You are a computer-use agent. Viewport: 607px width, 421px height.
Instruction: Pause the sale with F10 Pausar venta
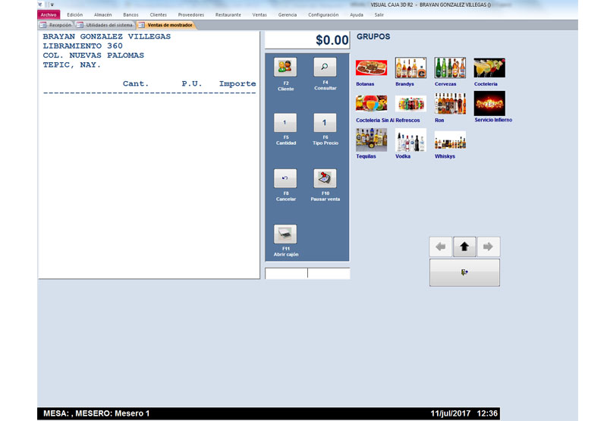(x=325, y=178)
